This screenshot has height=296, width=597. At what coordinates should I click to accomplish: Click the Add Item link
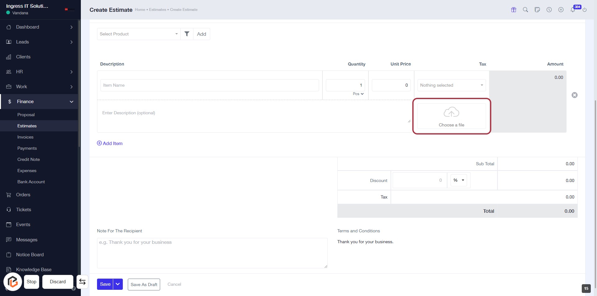click(110, 143)
